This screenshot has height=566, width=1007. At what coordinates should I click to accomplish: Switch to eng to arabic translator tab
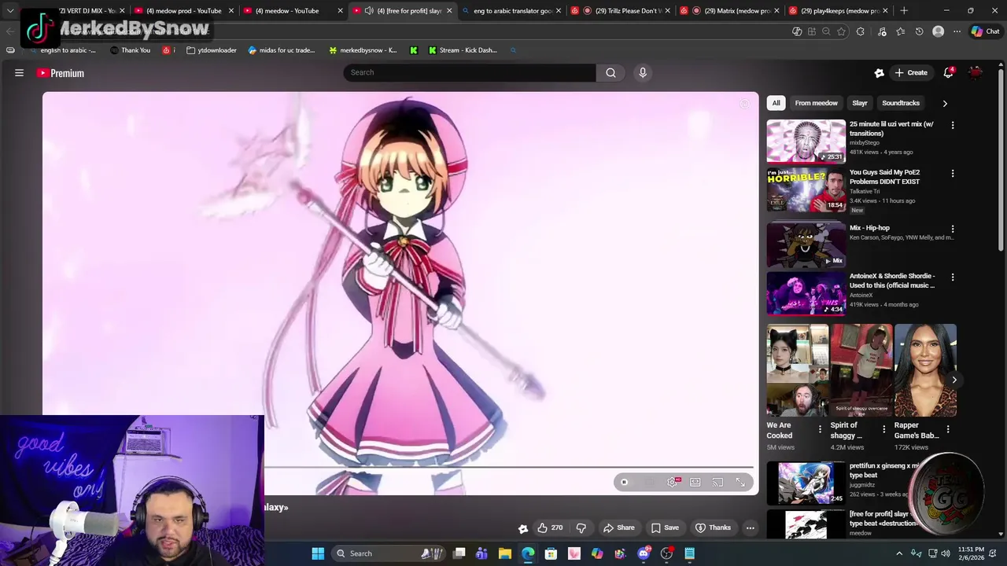511,11
